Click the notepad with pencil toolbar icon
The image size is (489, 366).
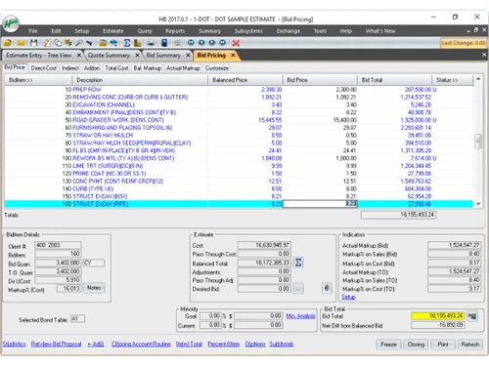(x=47, y=43)
